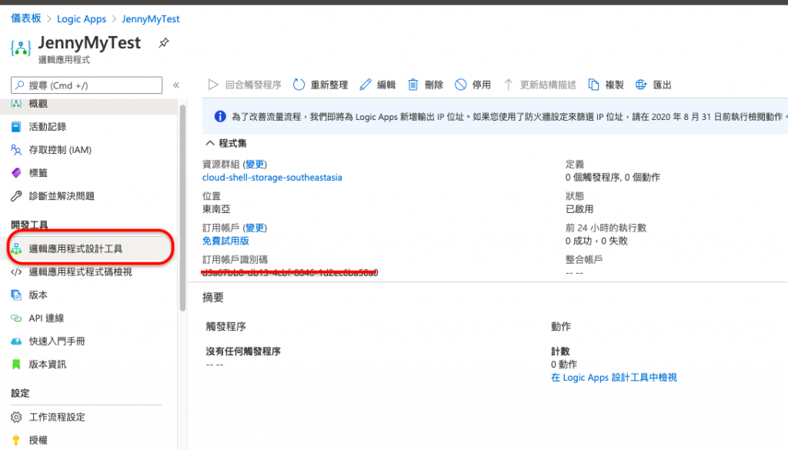
Task: Collapse the 程式集 essentials section
Action: 210,144
